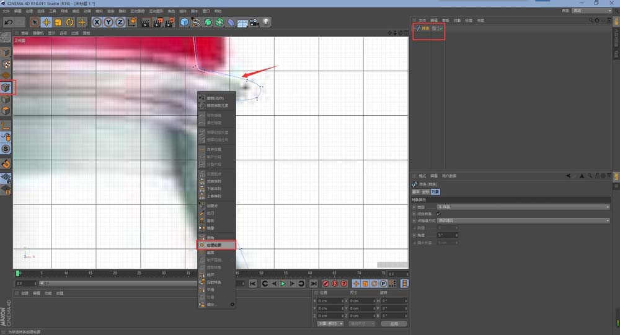
Task: Switch to the 坐标 tab in attributes
Action: tap(425, 192)
